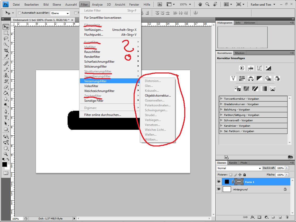Add a Levels adjustment

click(x=251, y=68)
